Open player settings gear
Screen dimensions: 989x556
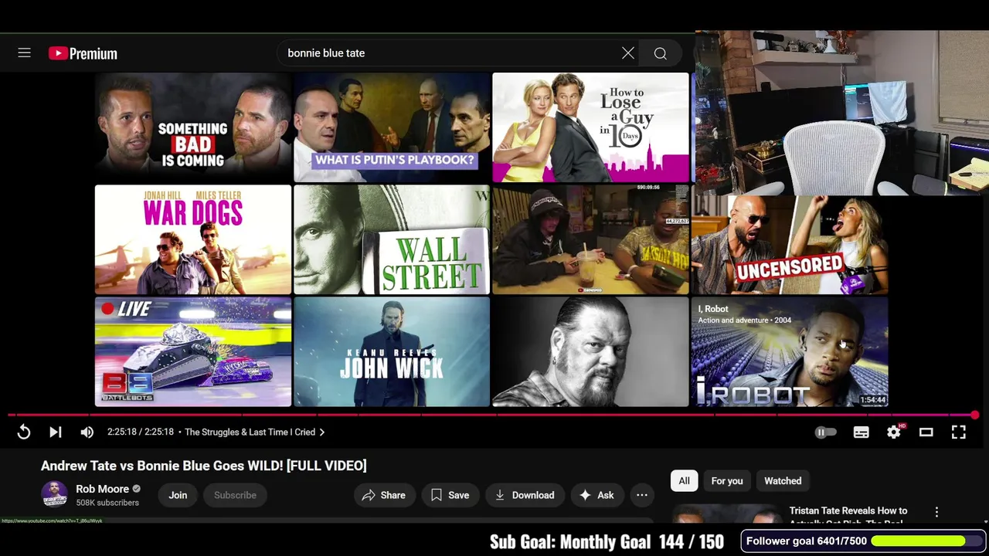[x=894, y=432]
